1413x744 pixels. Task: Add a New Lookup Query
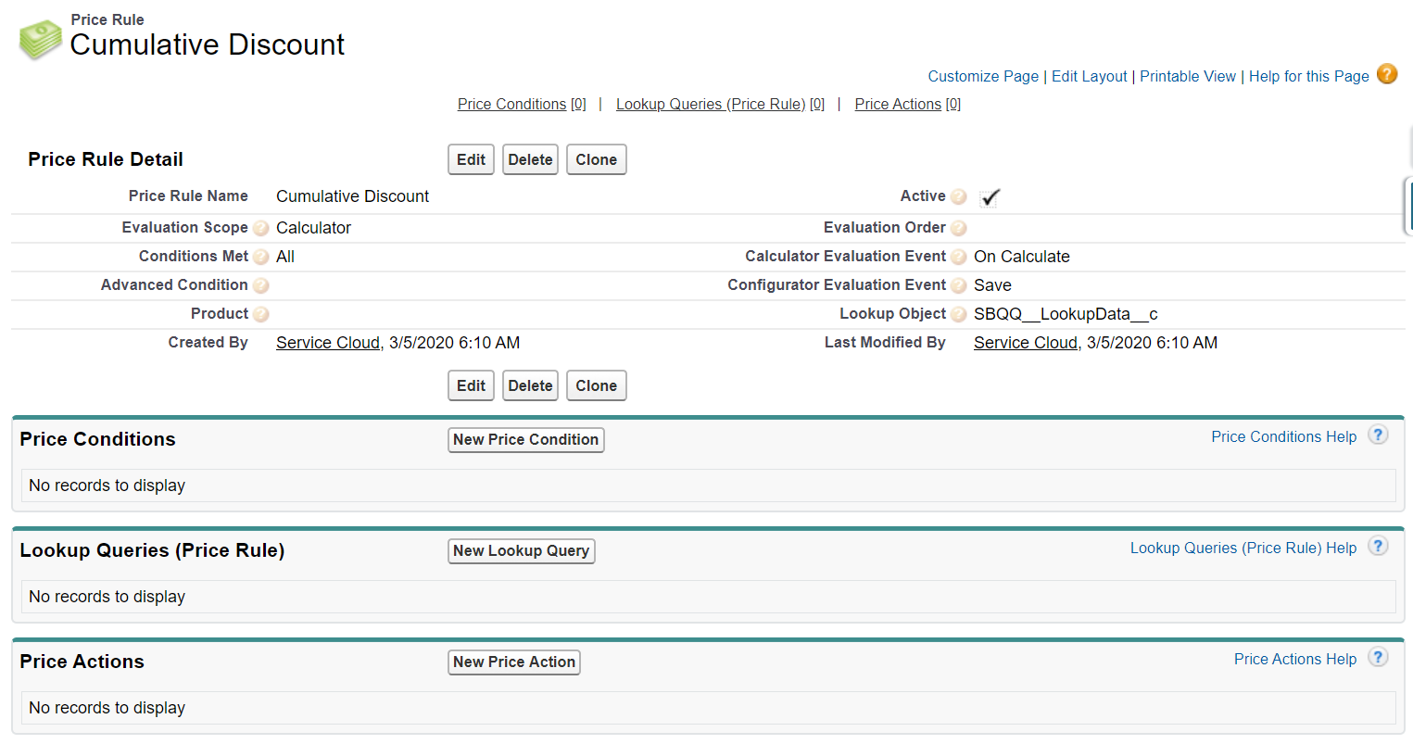(x=521, y=550)
